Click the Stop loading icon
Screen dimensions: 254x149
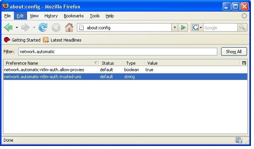[x=56, y=28]
